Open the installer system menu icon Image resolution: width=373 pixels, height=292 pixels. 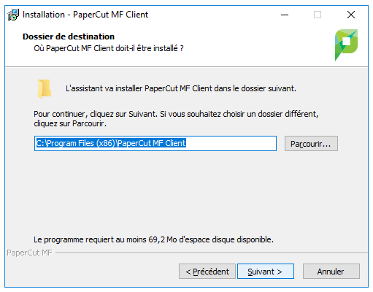point(13,15)
